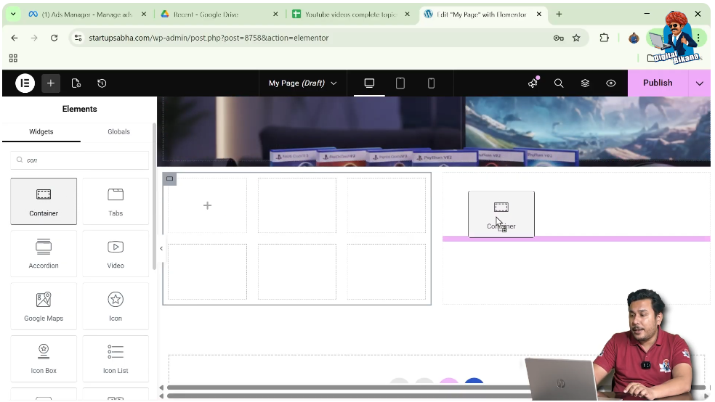This screenshot has height=402, width=715.
Task: Switch to Mobile responsive view
Action: pos(431,83)
